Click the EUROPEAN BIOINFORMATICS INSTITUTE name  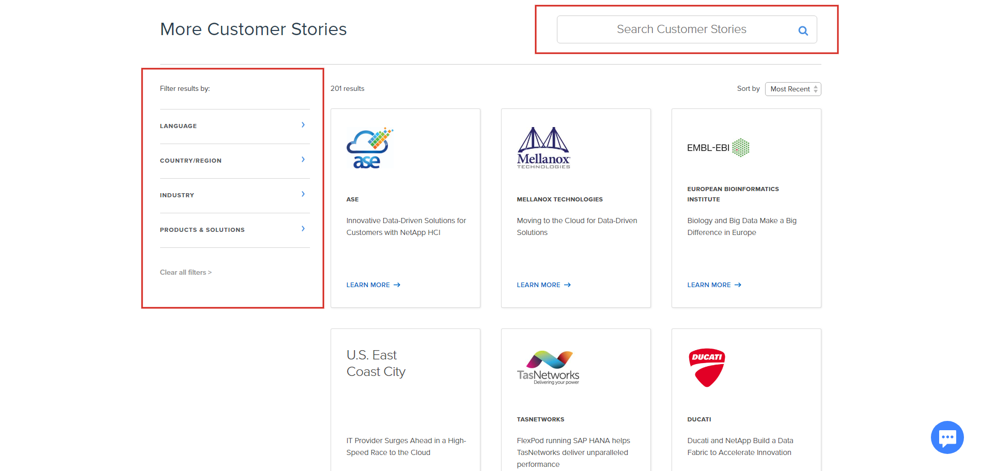click(733, 194)
